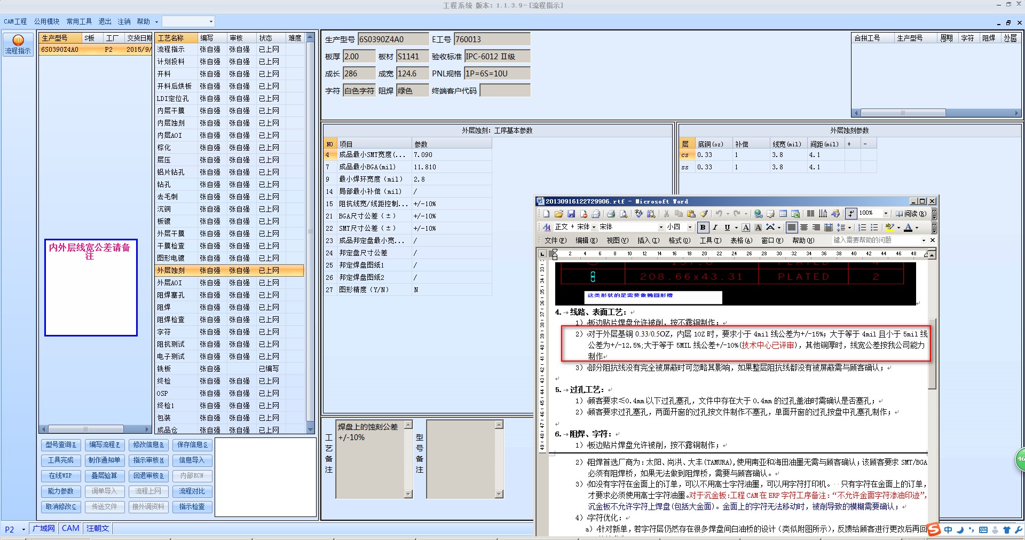Click yellow Highlight color icon in Word

pyautogui.click(x=890, y=227)
